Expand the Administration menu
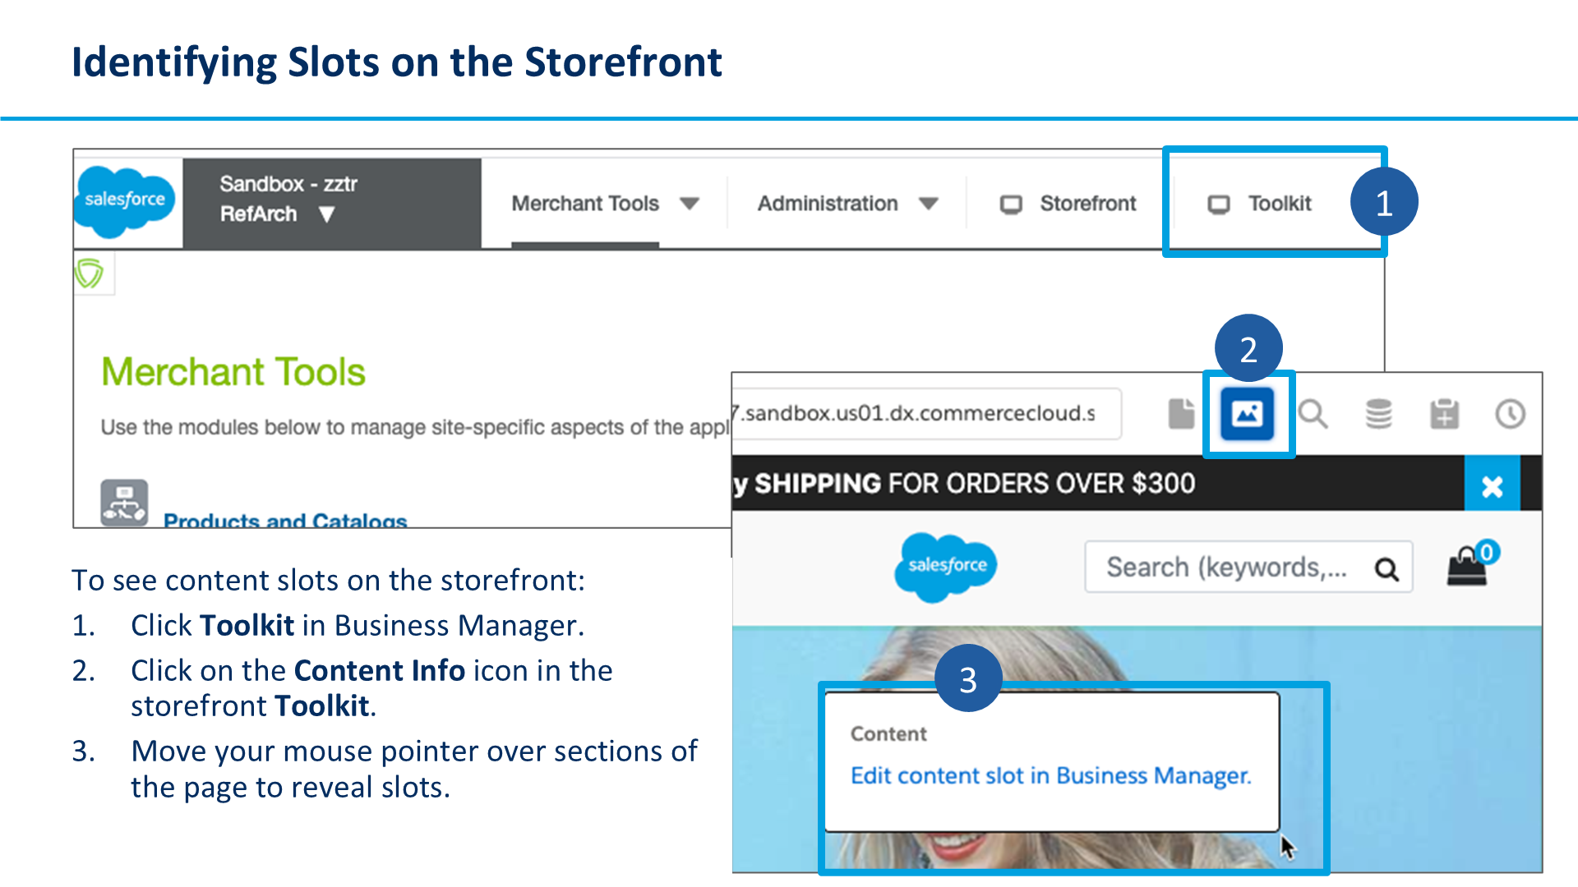 pos(847,204)
